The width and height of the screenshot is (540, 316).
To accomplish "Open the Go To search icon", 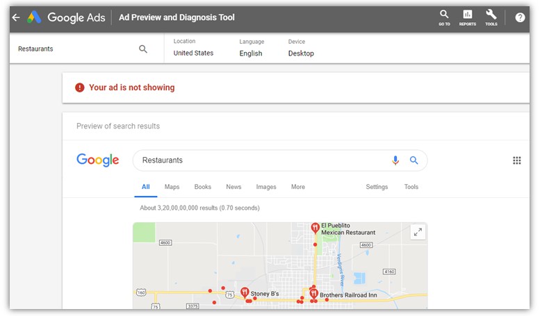I will [x=444, y=17].
